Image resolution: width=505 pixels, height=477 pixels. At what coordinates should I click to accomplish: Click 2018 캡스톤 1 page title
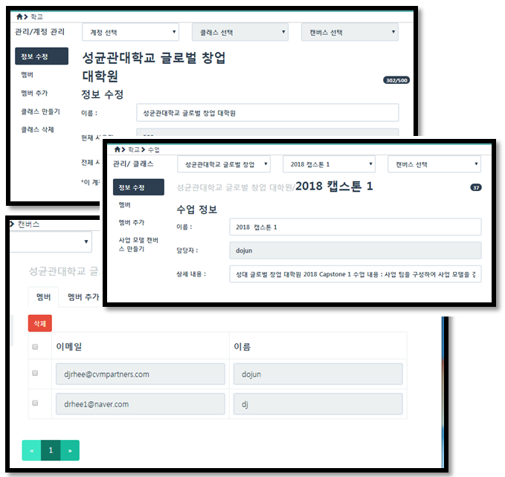(334, 186)
